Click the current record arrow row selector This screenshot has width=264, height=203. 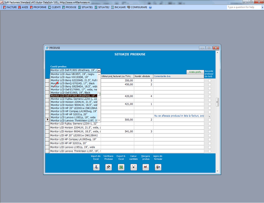(47, 120)
